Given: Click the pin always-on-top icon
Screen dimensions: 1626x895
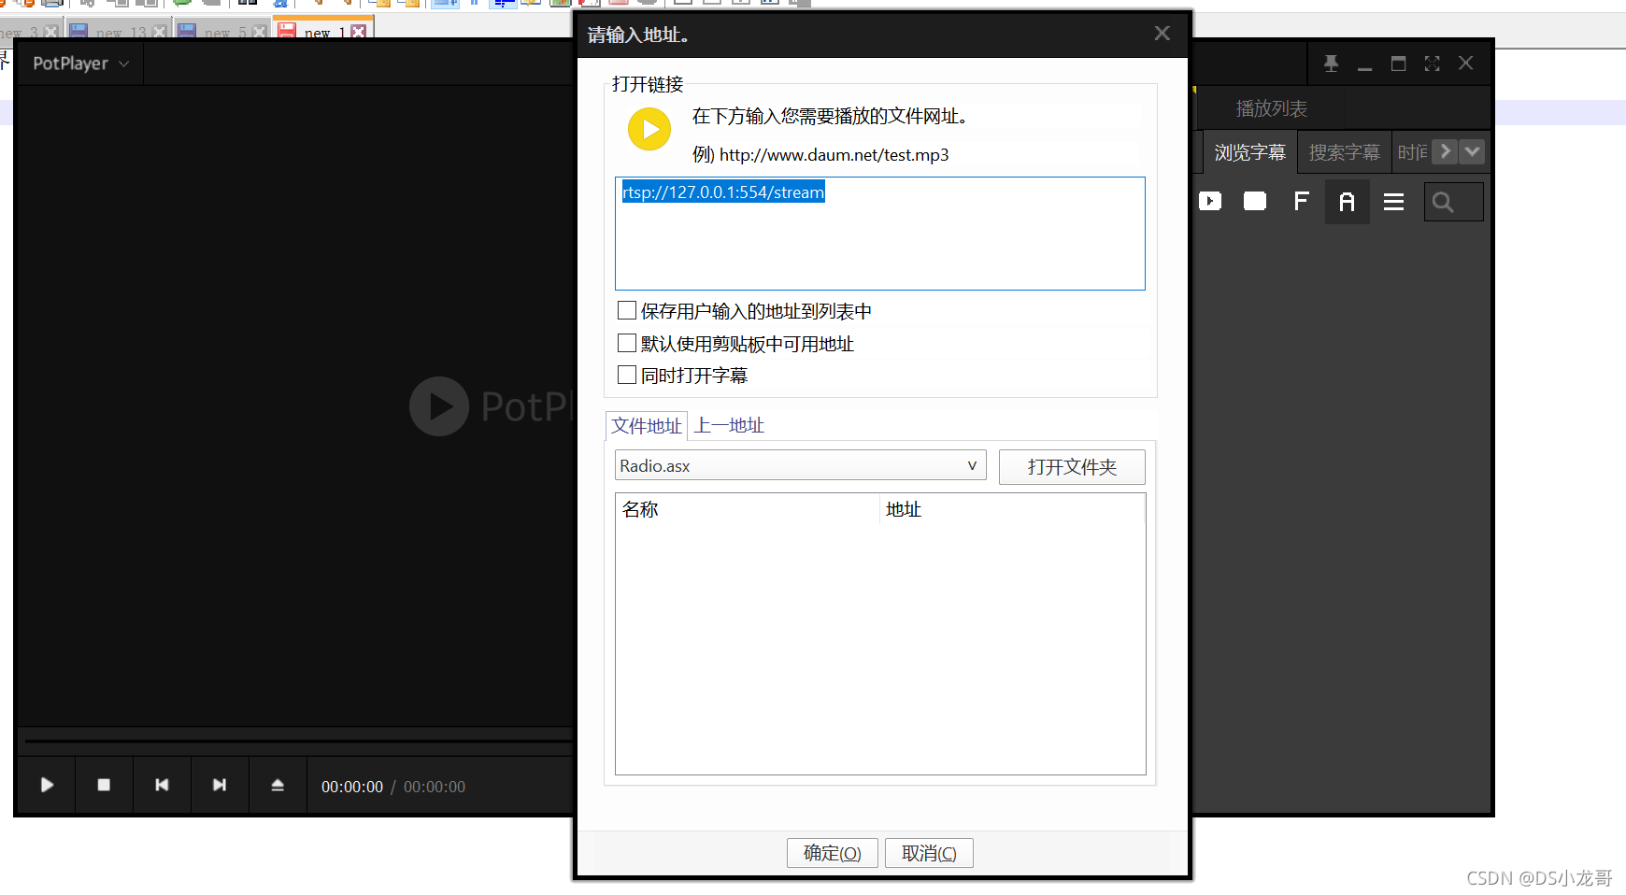Looking at the screenshot, I should 1331,64.
